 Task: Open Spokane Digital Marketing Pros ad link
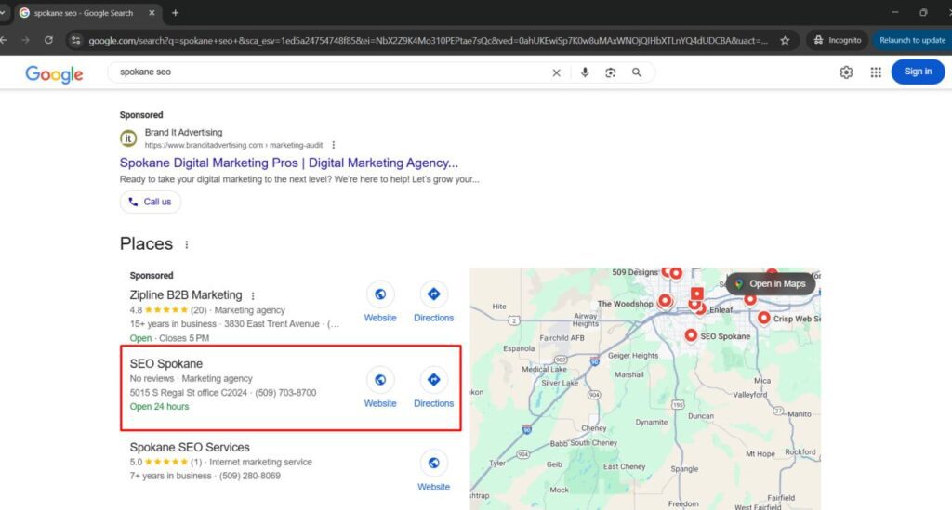(289, 163)
